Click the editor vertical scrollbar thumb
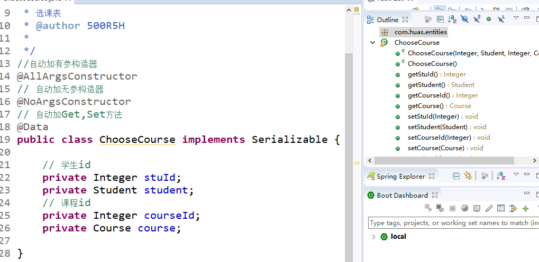 349,157
